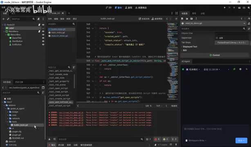The width and height of the screenshot is (251, 147).
Task: Click the AI Agent lightning bolt icon
Action: [x=247, y=69]
